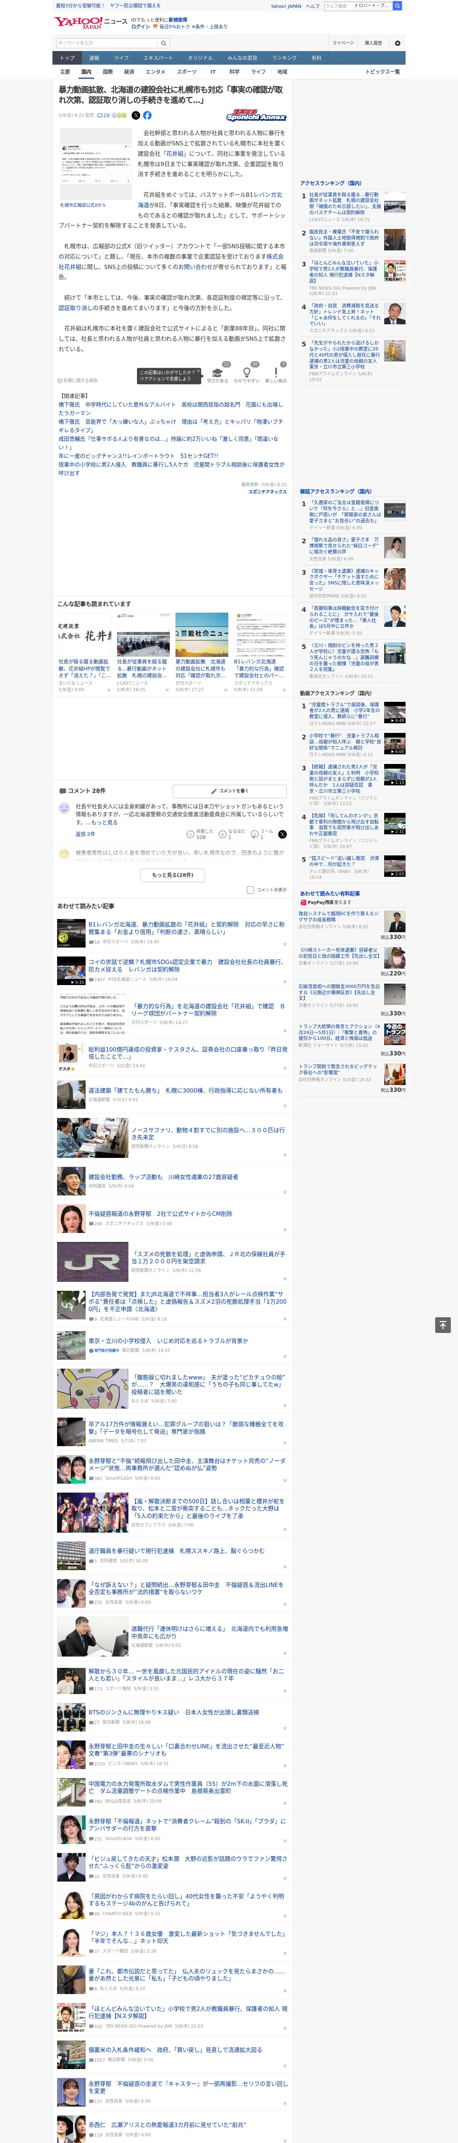Click first commenter's avatar icon
The height and width of the screenshot is (2143, 458).
[64, 808]
